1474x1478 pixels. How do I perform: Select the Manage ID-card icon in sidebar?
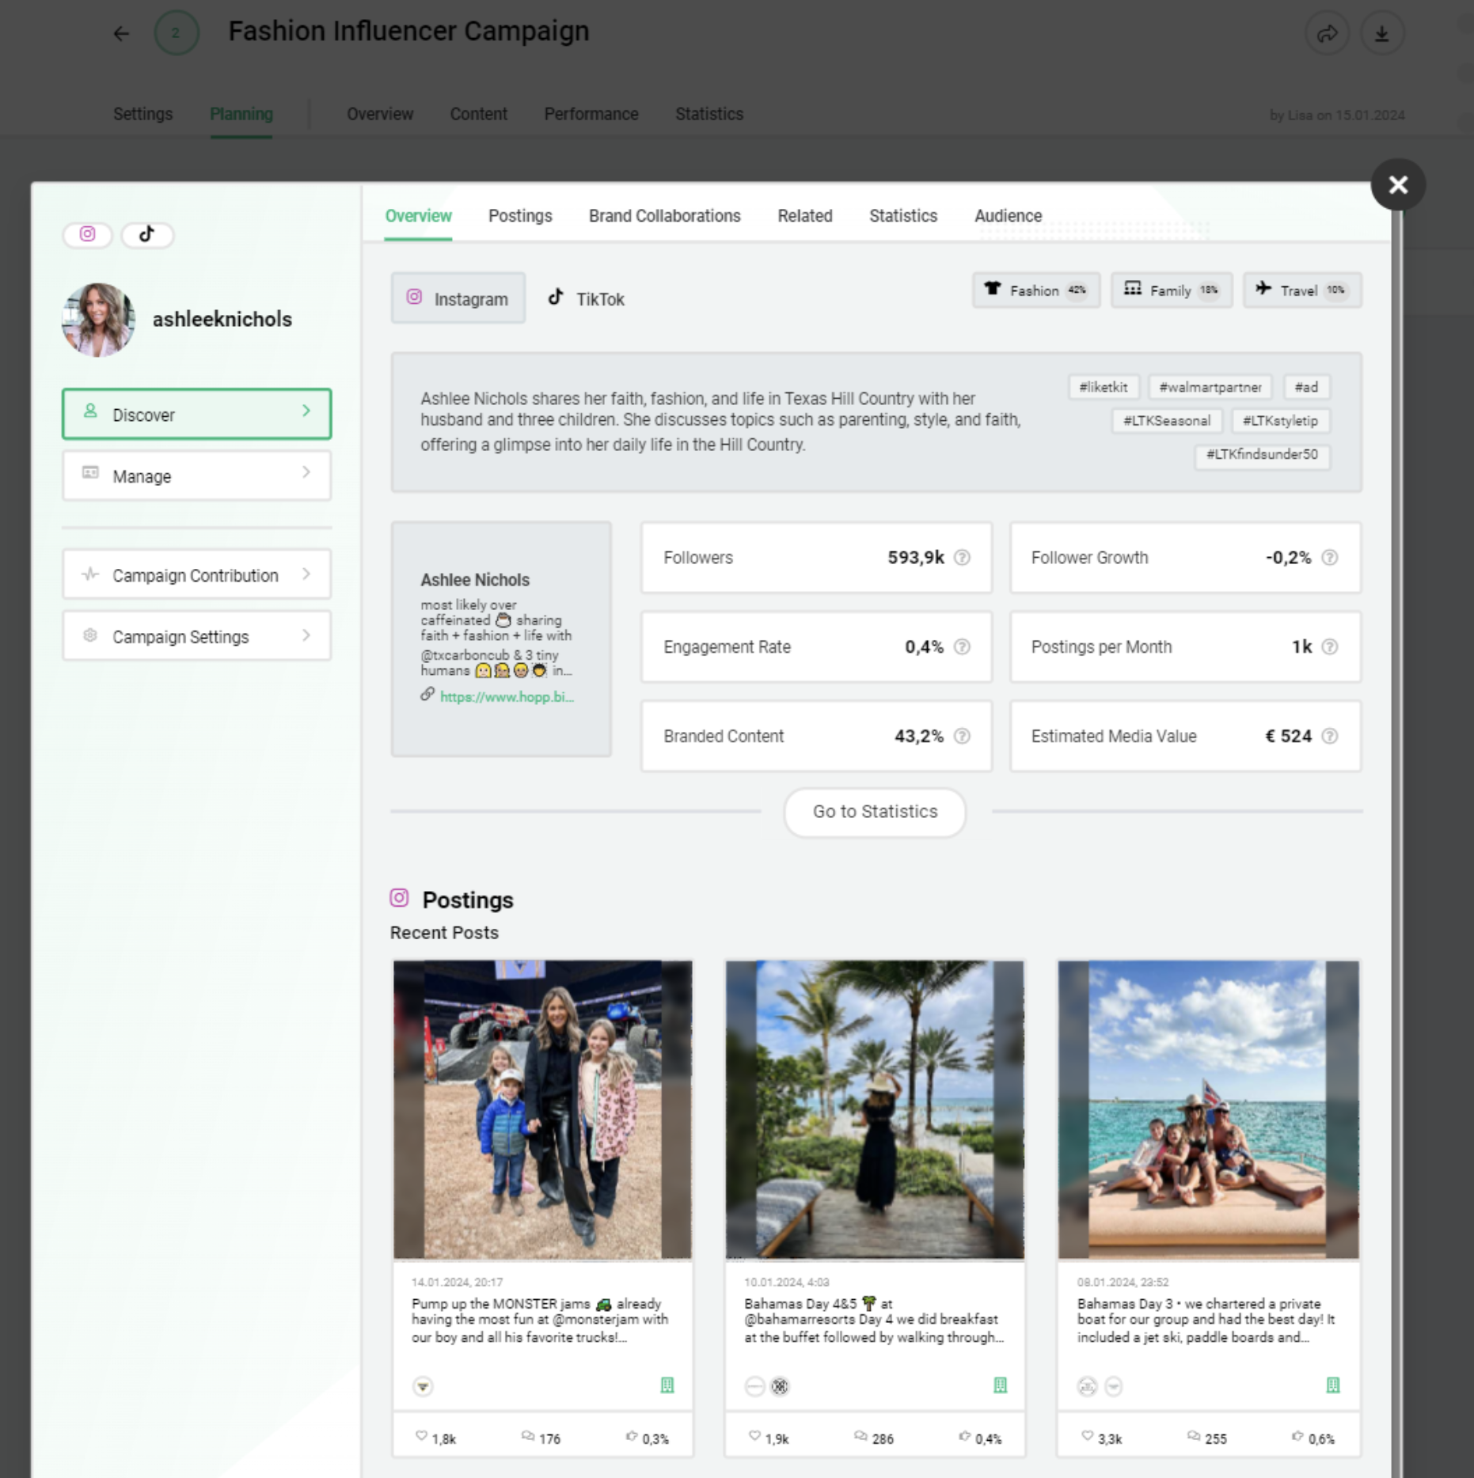[89, 475]
